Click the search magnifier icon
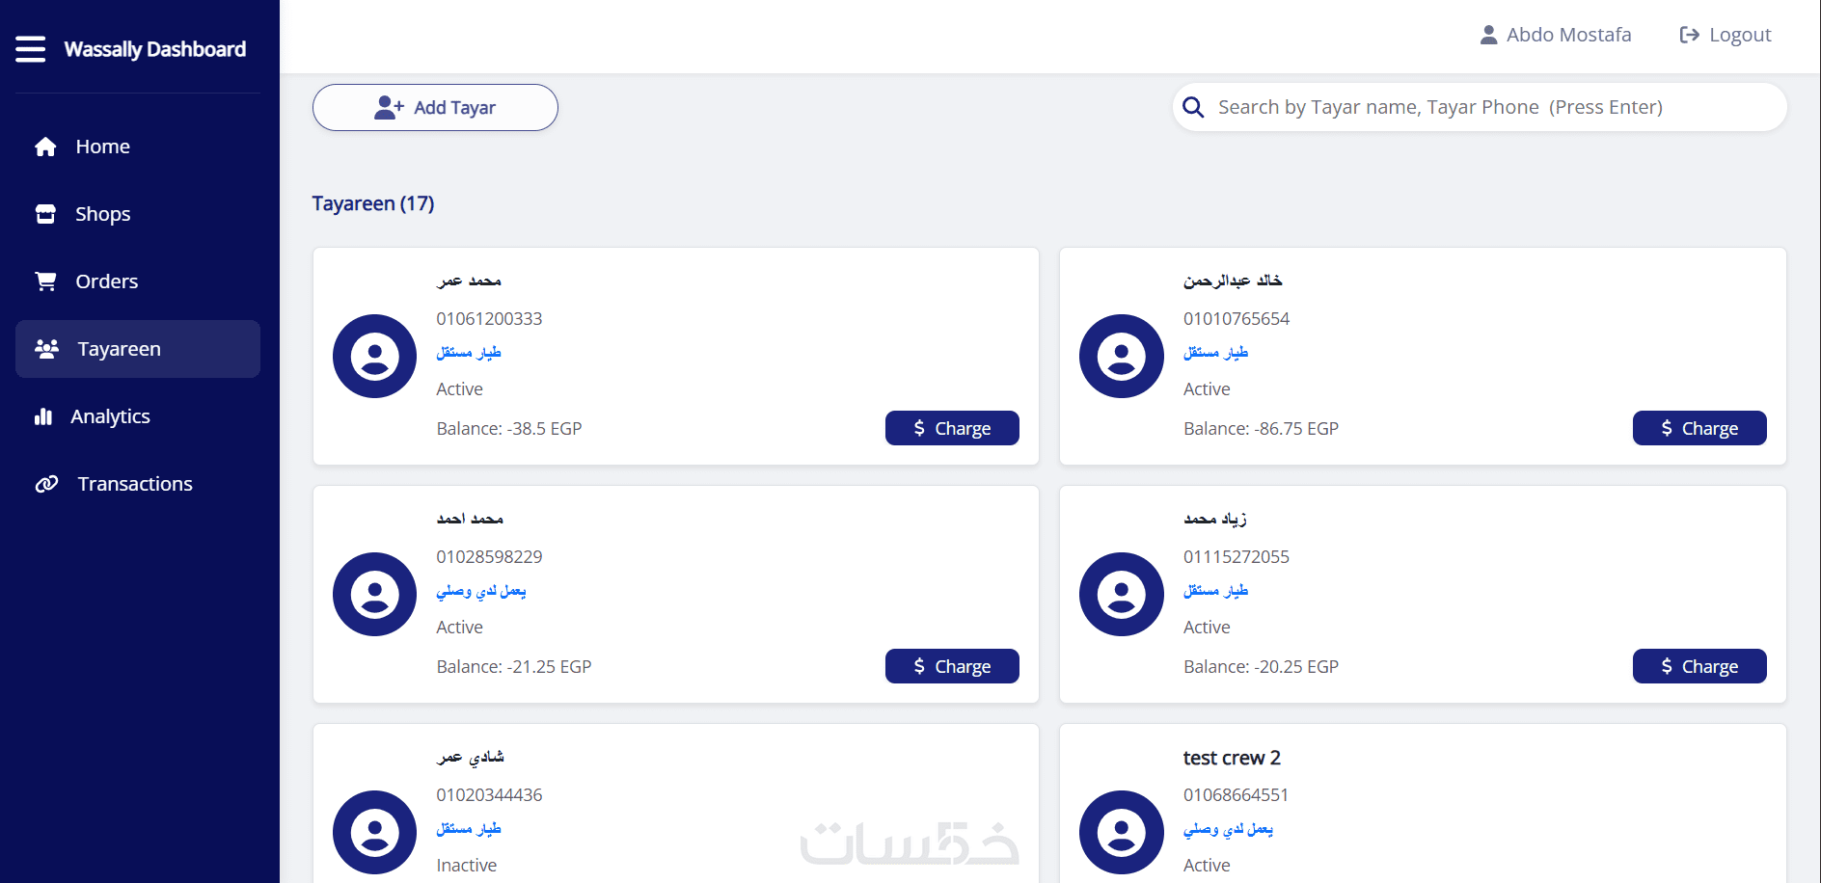The height and width of the screenshot is (883, 1821). (1193, 107)
